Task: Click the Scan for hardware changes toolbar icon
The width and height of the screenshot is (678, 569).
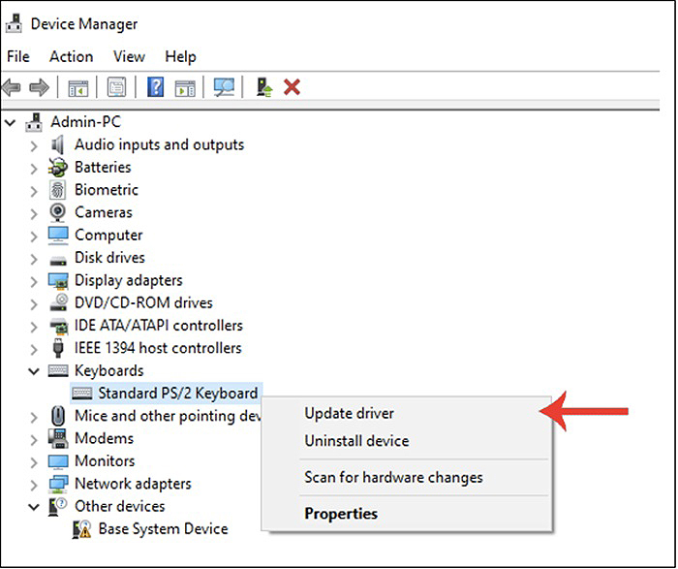Action: [224, 87]
